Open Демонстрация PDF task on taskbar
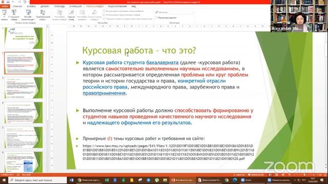 (210, 180)
